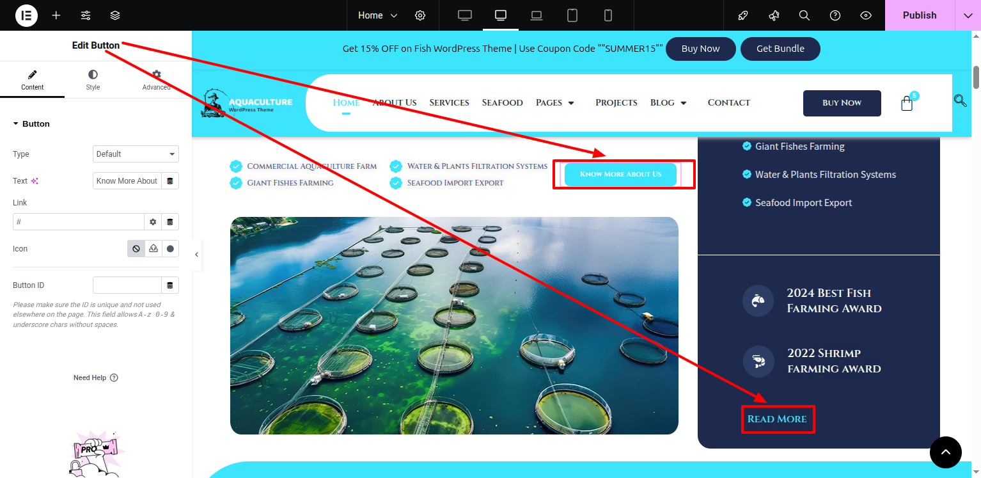Preview changes with the eye icon
The image size is (981, 478).
click(866, 15)
